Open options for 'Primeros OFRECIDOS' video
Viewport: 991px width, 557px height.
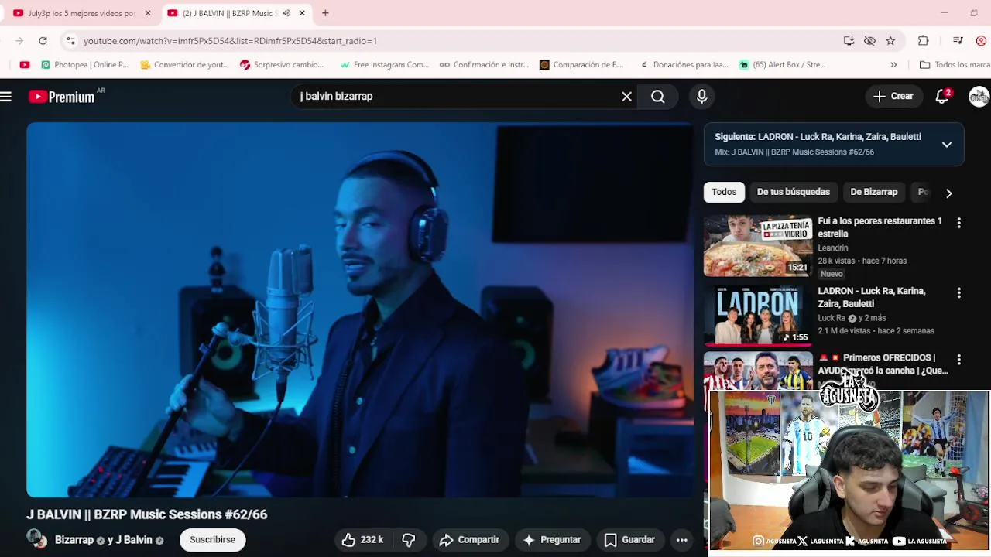(x=959, y=360)
